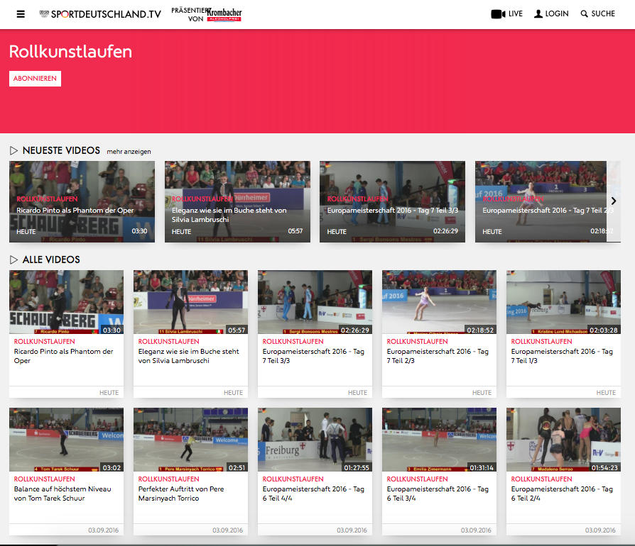Follow the 'mehr anzeigen' link
The height and width of the screenshot is (546, 635).
point(129,152)
